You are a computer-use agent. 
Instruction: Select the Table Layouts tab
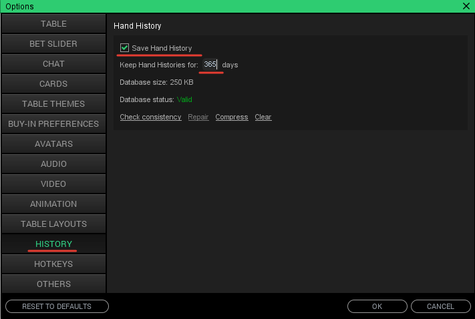point(53,224)
